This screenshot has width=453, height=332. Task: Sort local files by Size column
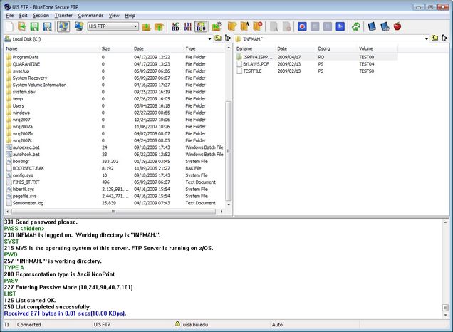(115, 48)
